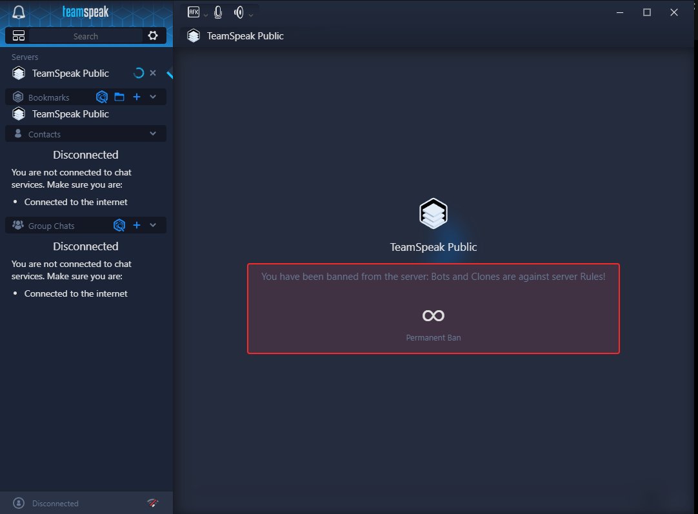Close the TeamSpeak Public server connection
698x514 pixels.
tap(153, 72)
